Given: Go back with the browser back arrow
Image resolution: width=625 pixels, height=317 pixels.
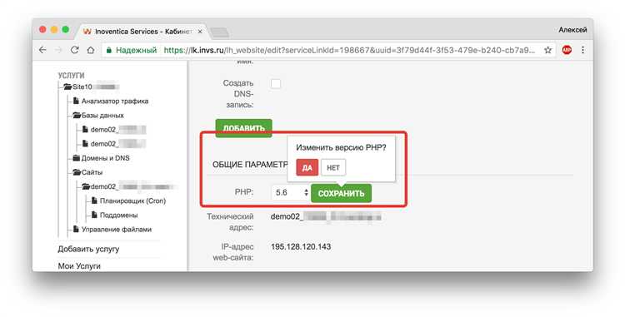Looking at the screenshot, I should [x=42, y=50].
